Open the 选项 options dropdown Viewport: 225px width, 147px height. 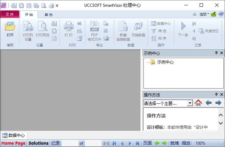(x=204, y=14)
